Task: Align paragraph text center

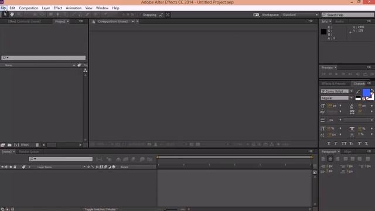Action: click(x=330, y=159)
